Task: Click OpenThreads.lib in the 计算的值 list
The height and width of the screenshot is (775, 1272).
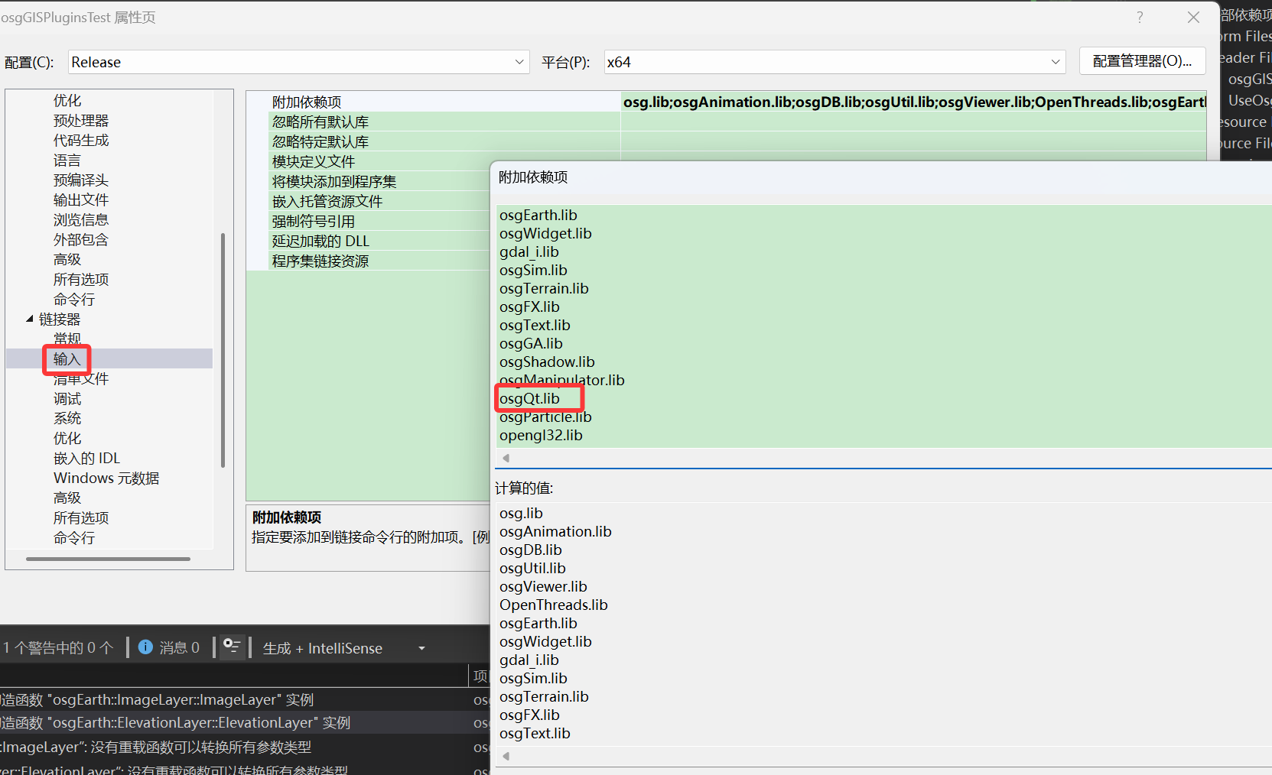Action: pos(554,605)
